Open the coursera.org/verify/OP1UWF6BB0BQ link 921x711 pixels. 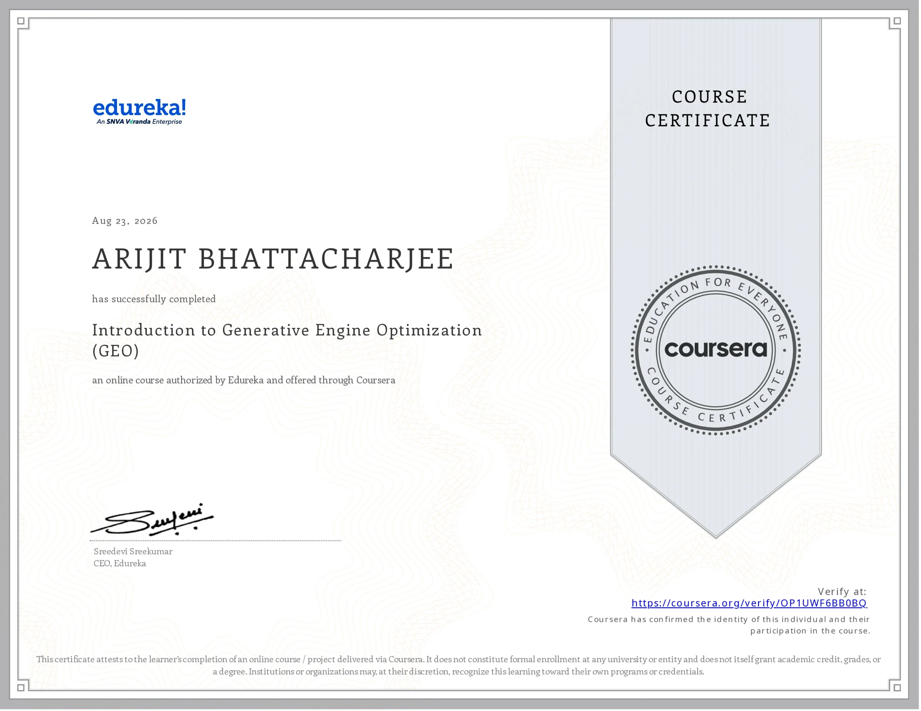[749, 603]
